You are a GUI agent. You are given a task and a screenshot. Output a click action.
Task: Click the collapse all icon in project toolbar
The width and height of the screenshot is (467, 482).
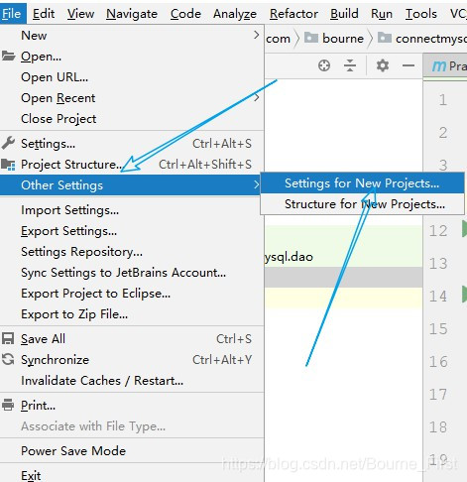[x=350, y=65]
